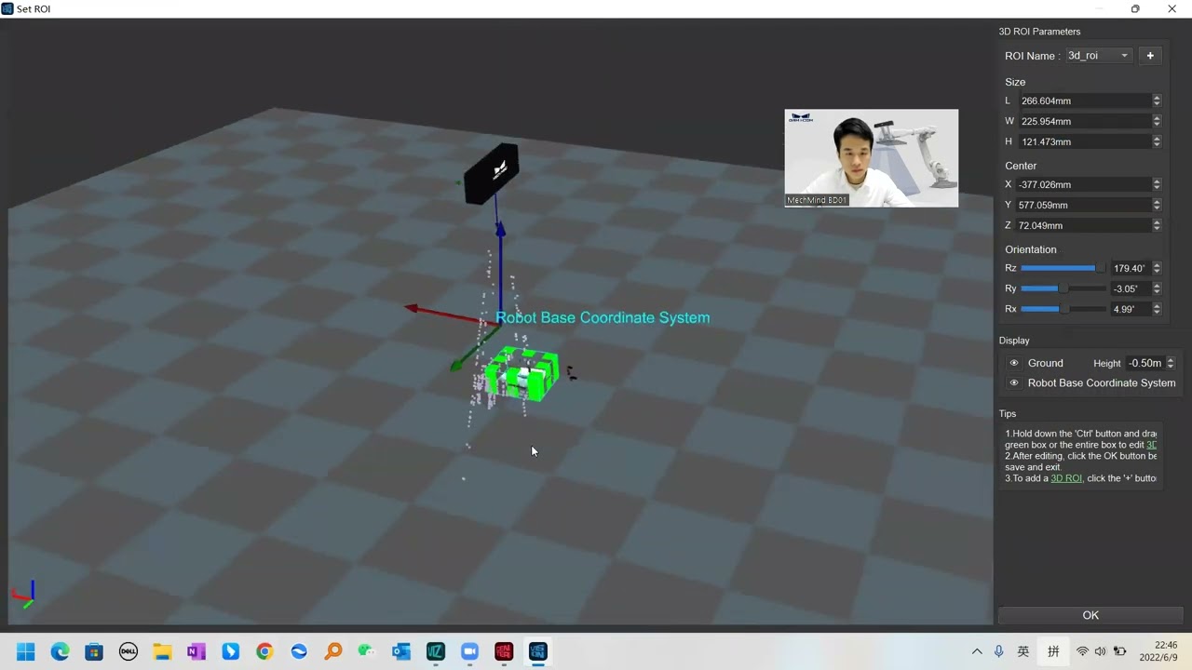Click the Ry stepper arrows
Viewport: 1192px width, 670px height.
point(1157,288)
